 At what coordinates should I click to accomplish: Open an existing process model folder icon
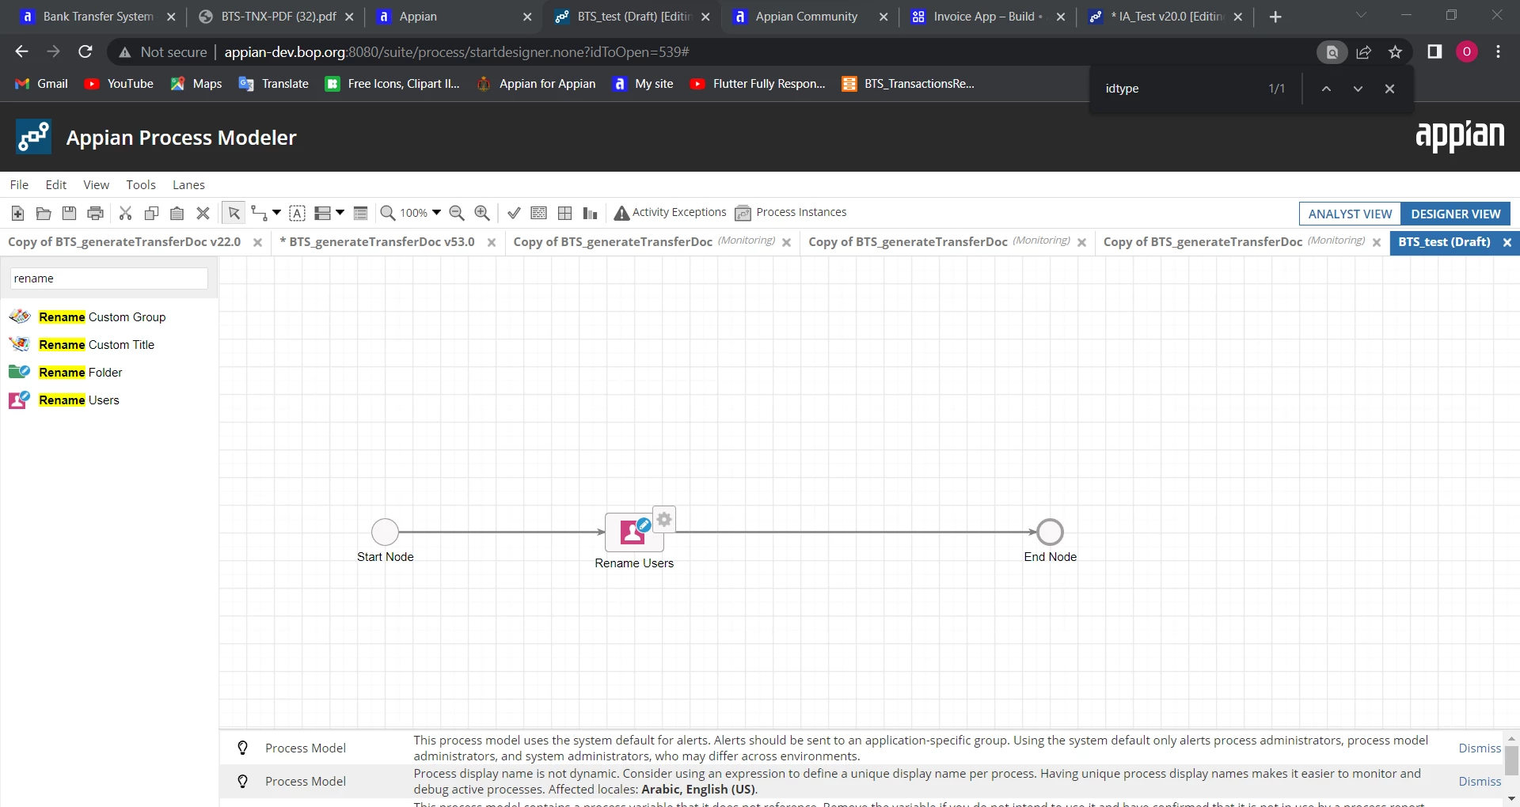[x=44, y=213]
